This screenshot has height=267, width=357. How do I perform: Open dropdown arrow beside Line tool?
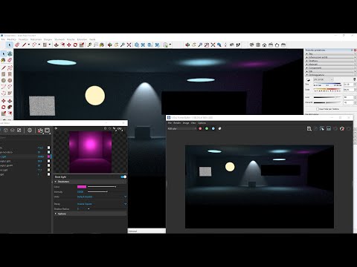click(x=28, y=44)
